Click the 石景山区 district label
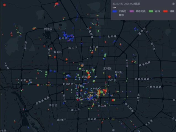The height and width of the screenshot is (132, 176). pyautogui.click(x=26, y=80)
